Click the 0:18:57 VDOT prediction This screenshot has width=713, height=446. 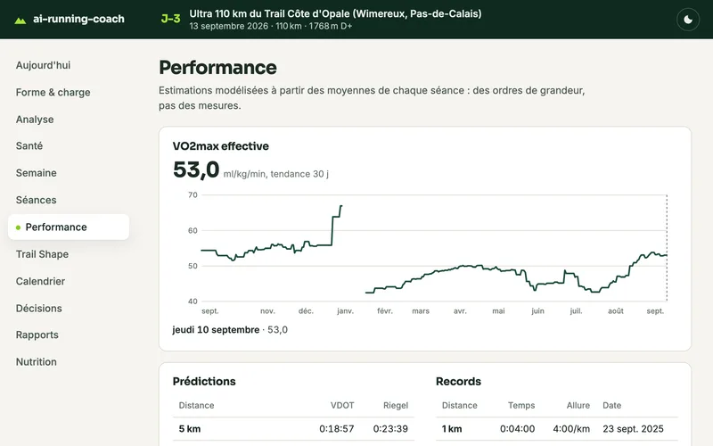click(x=337, y=429)
